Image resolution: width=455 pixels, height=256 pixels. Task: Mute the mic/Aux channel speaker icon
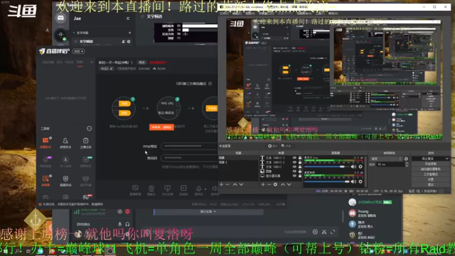click(353, 167)
